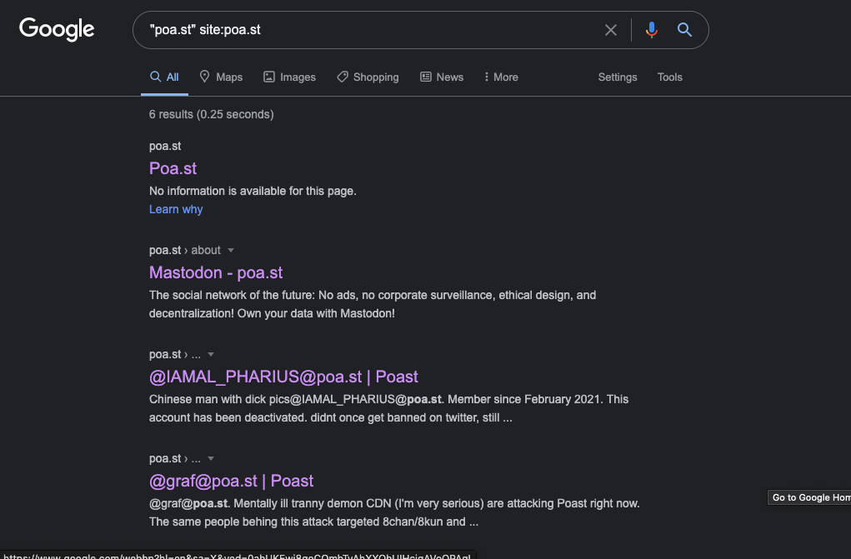Open Maps results via the pin icon

pos(204,77)
